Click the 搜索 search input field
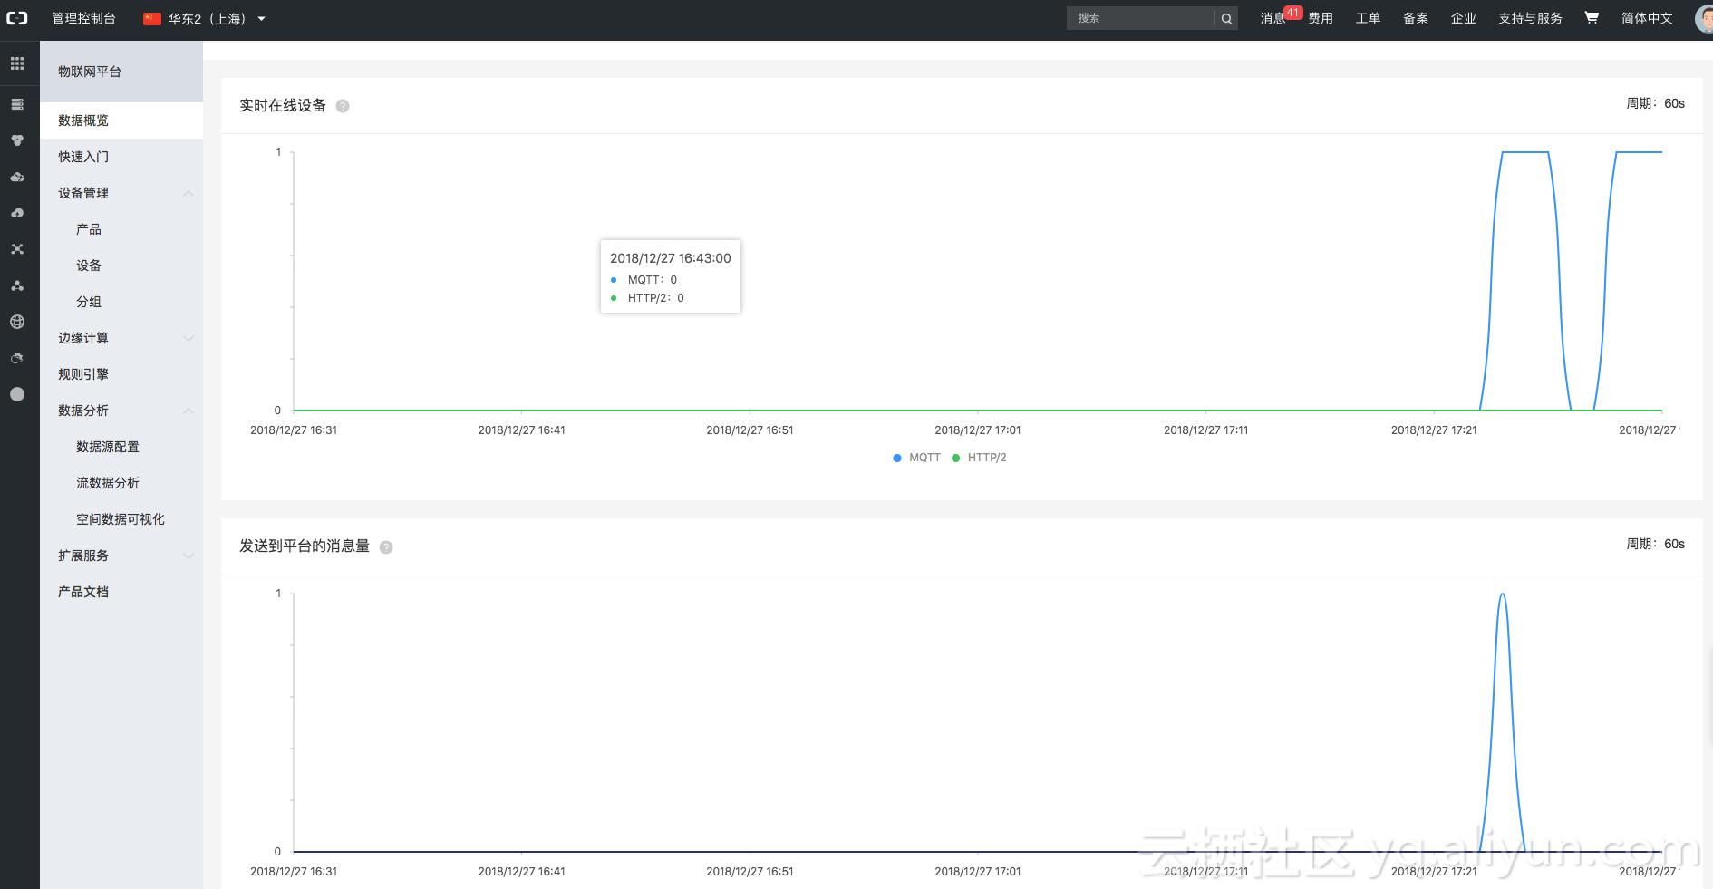 [x=1141, y=18]
